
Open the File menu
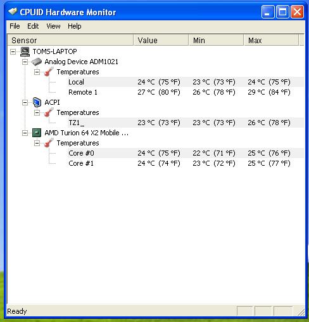15,26
